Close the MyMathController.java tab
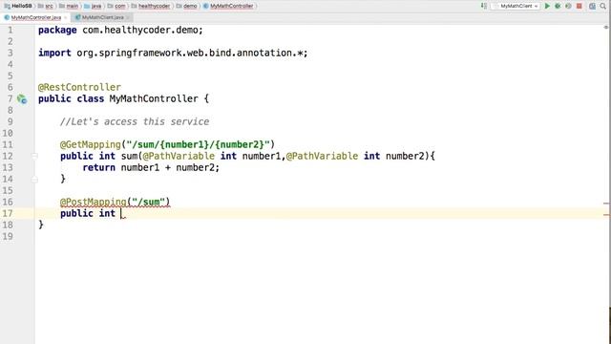Image resolution: width=611 pixels, height=344 pixels. [x=66, y=17]
